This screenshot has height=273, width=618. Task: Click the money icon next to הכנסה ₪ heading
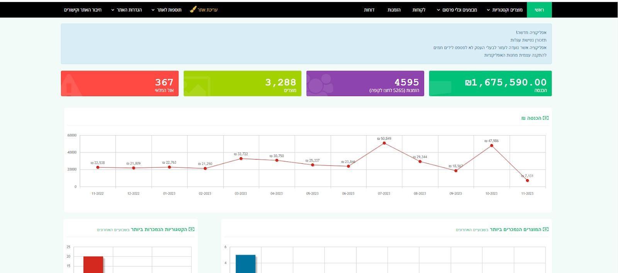545,118
